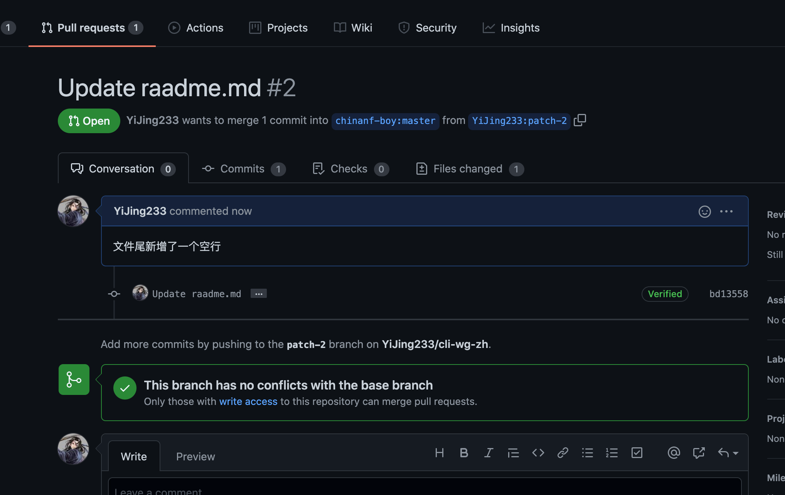Copy the branch names with the copy icon
The image size is (785, 495).
[x=580, y=120]
